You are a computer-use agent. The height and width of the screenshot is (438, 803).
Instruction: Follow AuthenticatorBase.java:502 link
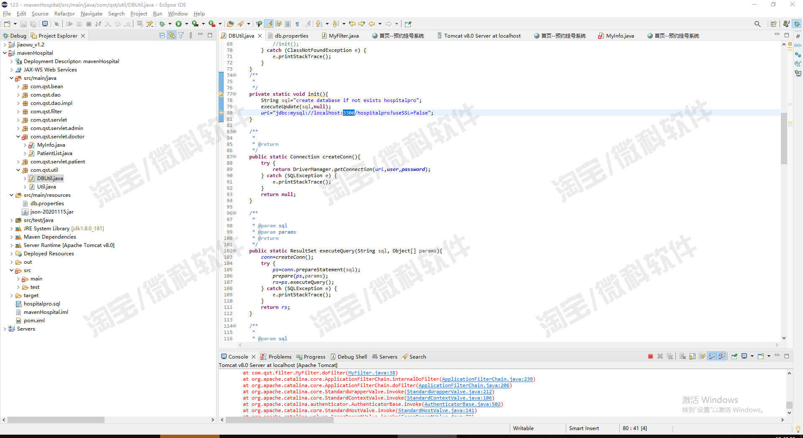pos(462,404)
